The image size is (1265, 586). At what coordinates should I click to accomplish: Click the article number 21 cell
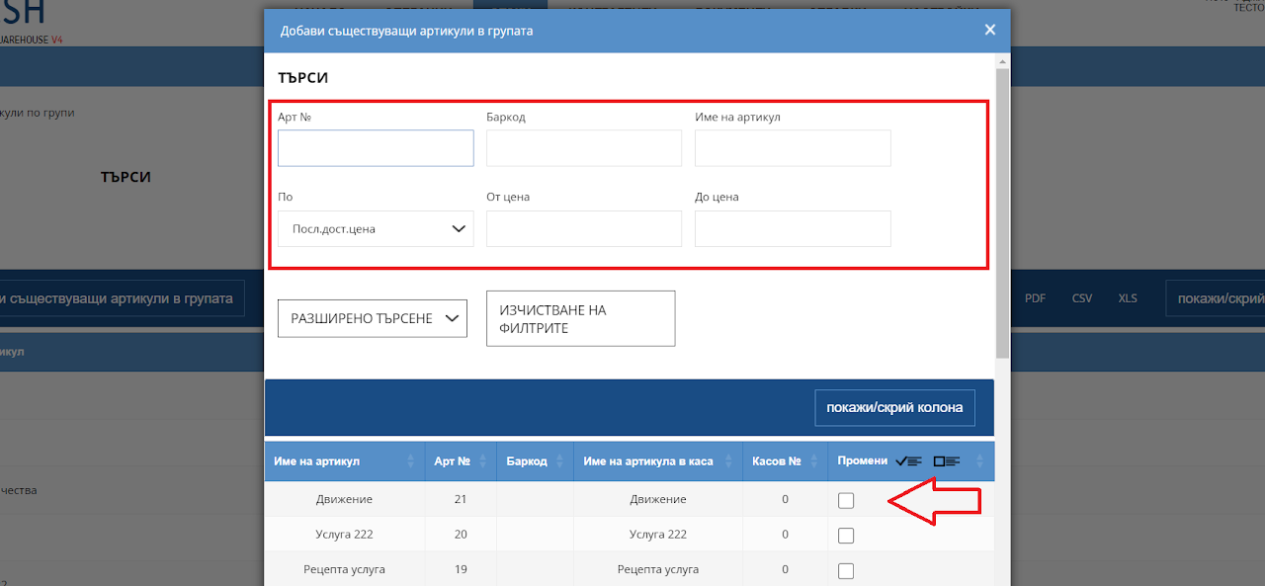pos(461,500)
